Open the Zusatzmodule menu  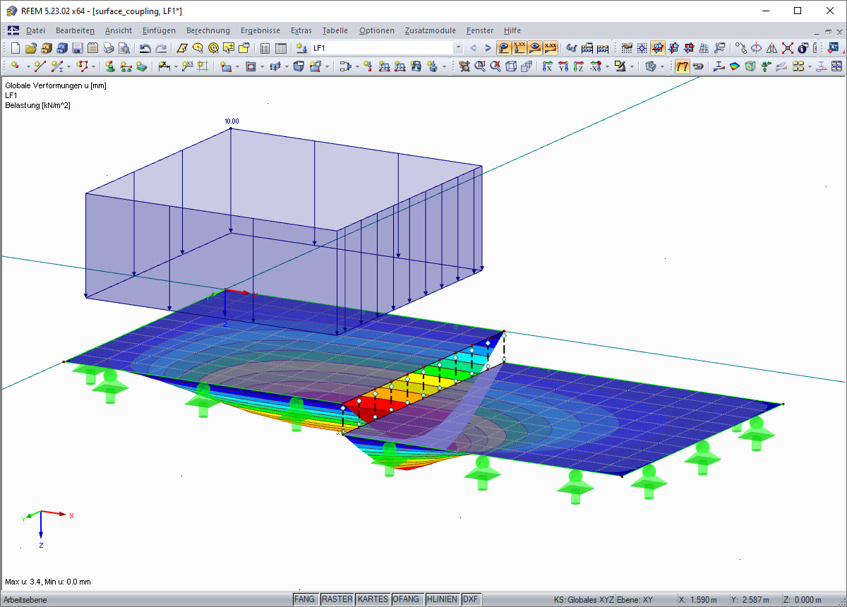[431, 30]
